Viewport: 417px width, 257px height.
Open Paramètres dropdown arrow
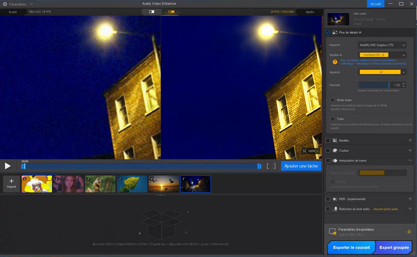point(31,4)
